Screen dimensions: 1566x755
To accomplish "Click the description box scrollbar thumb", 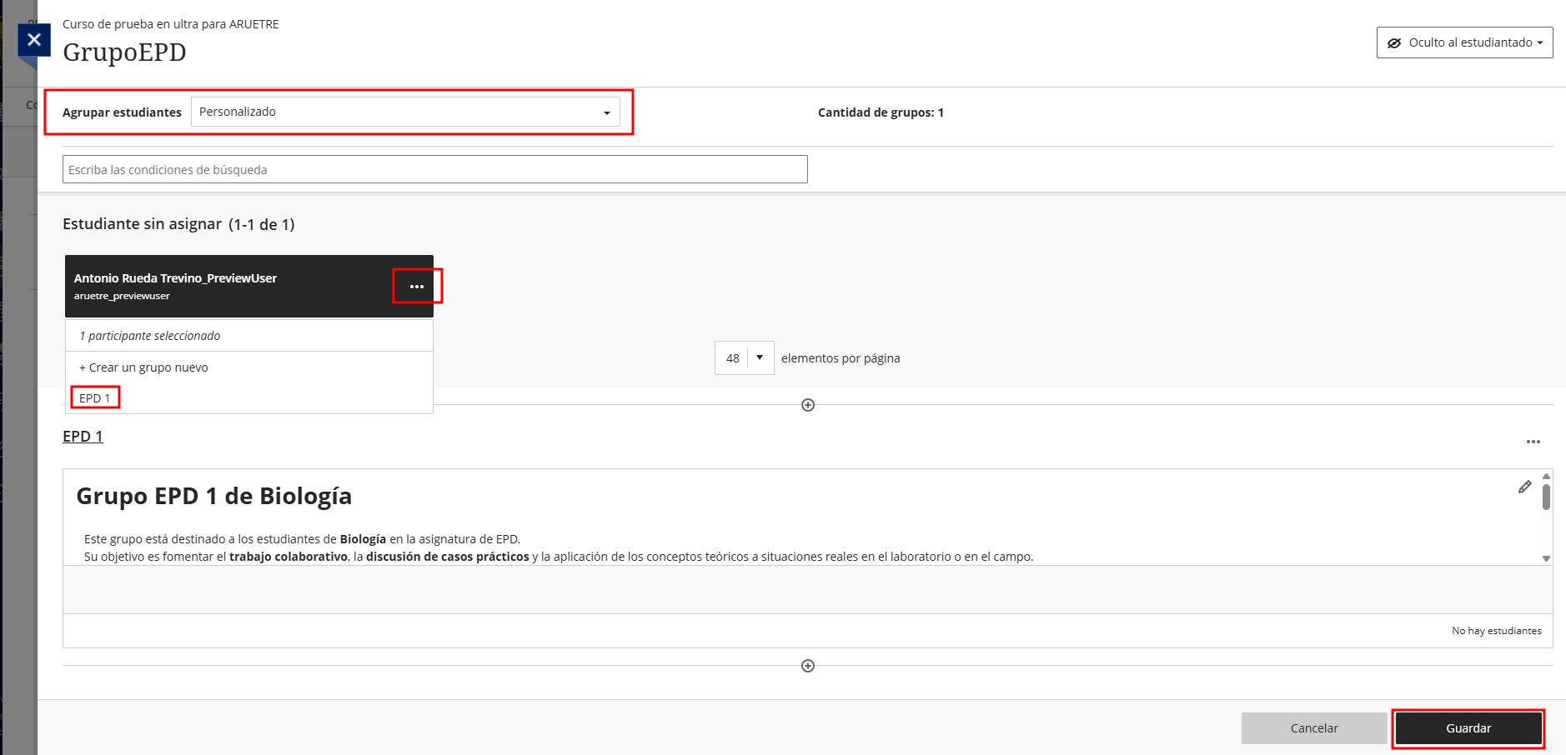I will (x=1546, y=497).
